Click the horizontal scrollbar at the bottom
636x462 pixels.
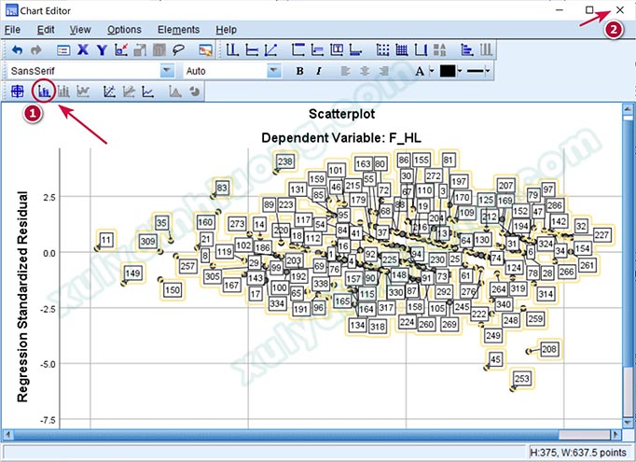[317, 436]
